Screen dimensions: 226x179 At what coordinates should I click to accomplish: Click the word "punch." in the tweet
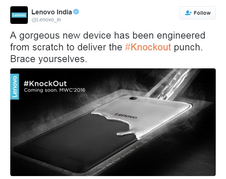coord(188,47)
